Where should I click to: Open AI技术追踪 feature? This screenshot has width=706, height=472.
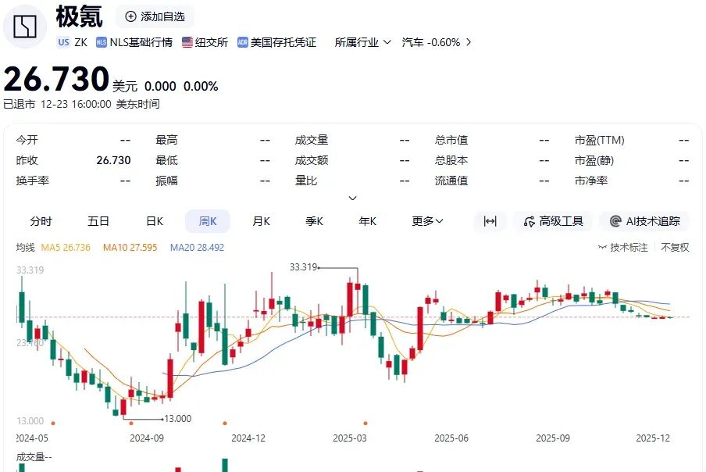pyautogui.click(x=644, y=221)
